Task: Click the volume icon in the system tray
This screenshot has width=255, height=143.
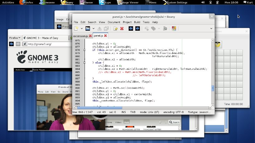Action: point(203,2)
